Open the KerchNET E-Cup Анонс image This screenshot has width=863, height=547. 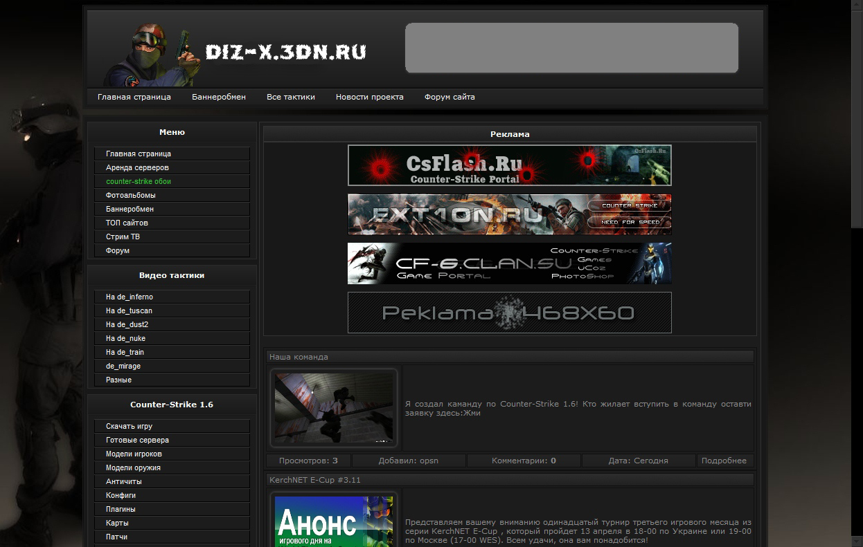(334, 522)
